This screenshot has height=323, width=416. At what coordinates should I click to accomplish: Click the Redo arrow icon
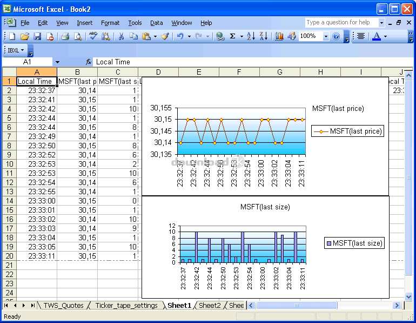point(198,36)
